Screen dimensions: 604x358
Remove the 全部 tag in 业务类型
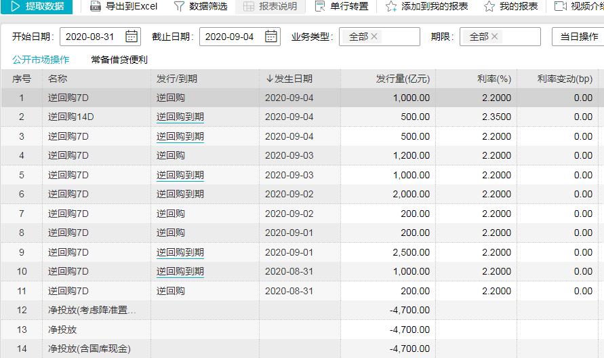374,37
